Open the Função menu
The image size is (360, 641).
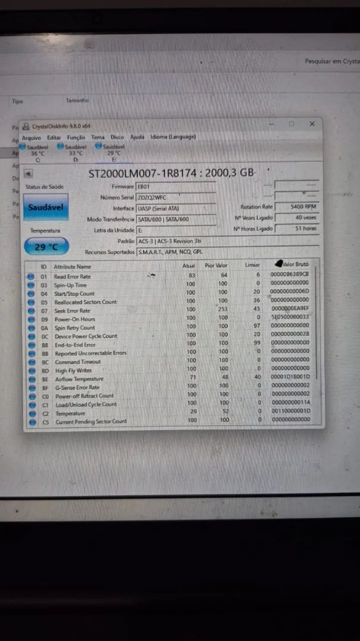click(x=76, y=137)
